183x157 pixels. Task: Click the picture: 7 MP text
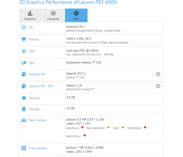tap(85, 148)
